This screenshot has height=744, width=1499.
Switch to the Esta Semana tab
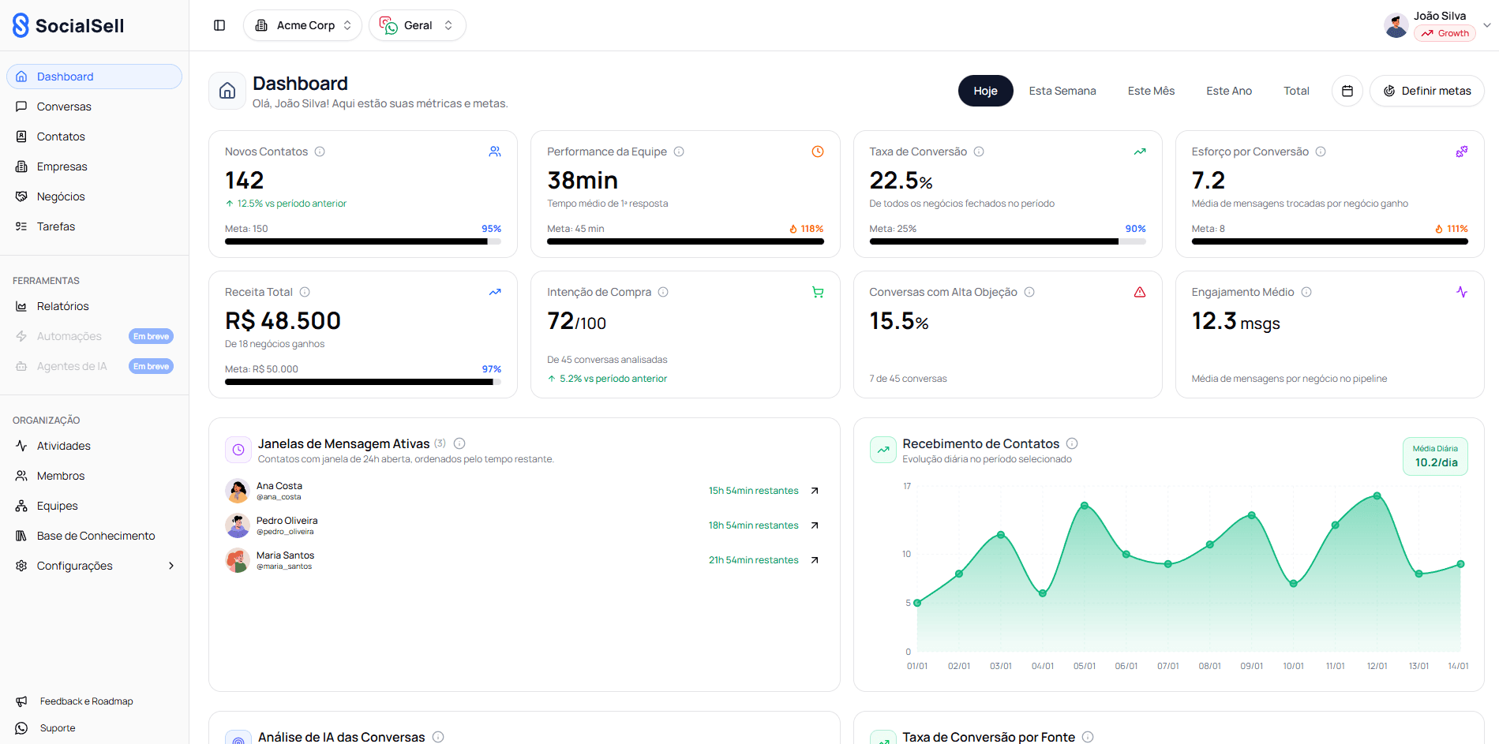coord(1062,91)
